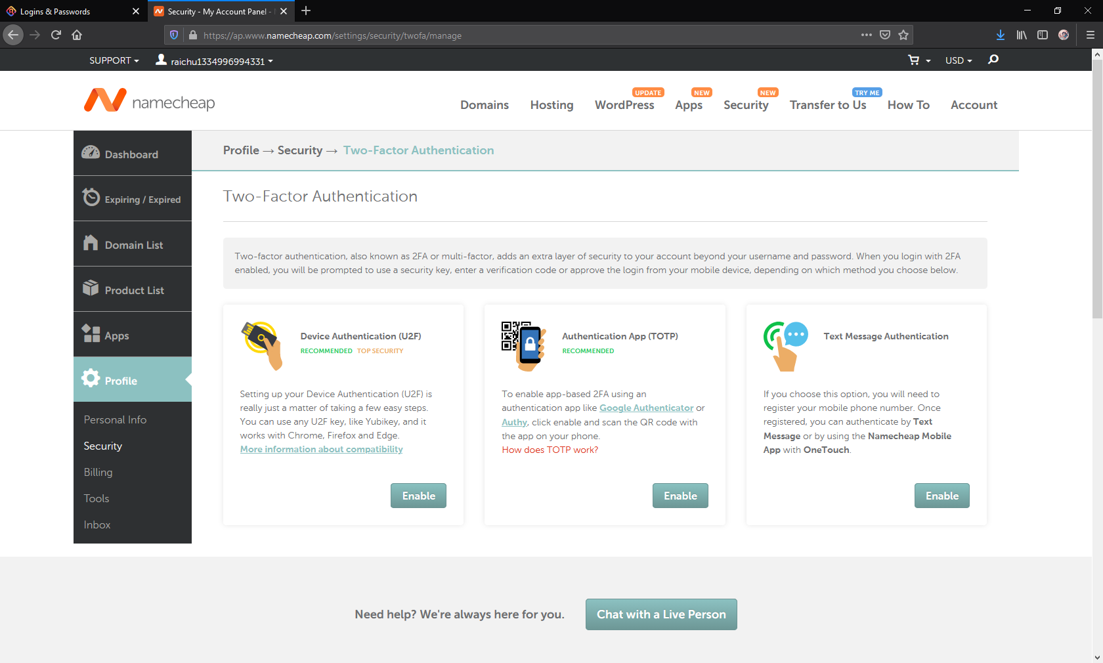Open the Domains menu
The height and width of the screenshot is (663, 1103).
(x=485, y=105)
